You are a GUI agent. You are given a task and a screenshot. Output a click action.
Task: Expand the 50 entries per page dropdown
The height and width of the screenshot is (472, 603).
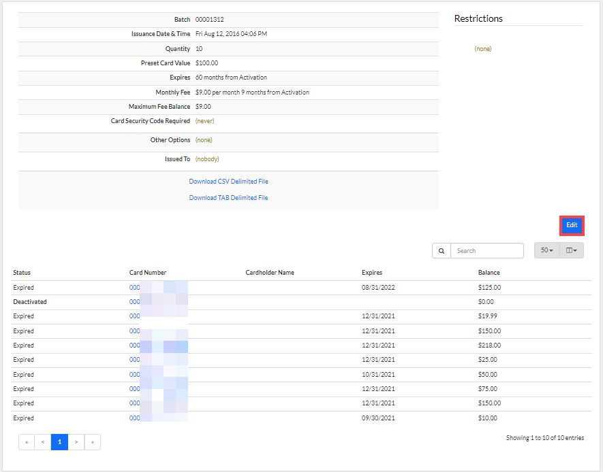546,251
